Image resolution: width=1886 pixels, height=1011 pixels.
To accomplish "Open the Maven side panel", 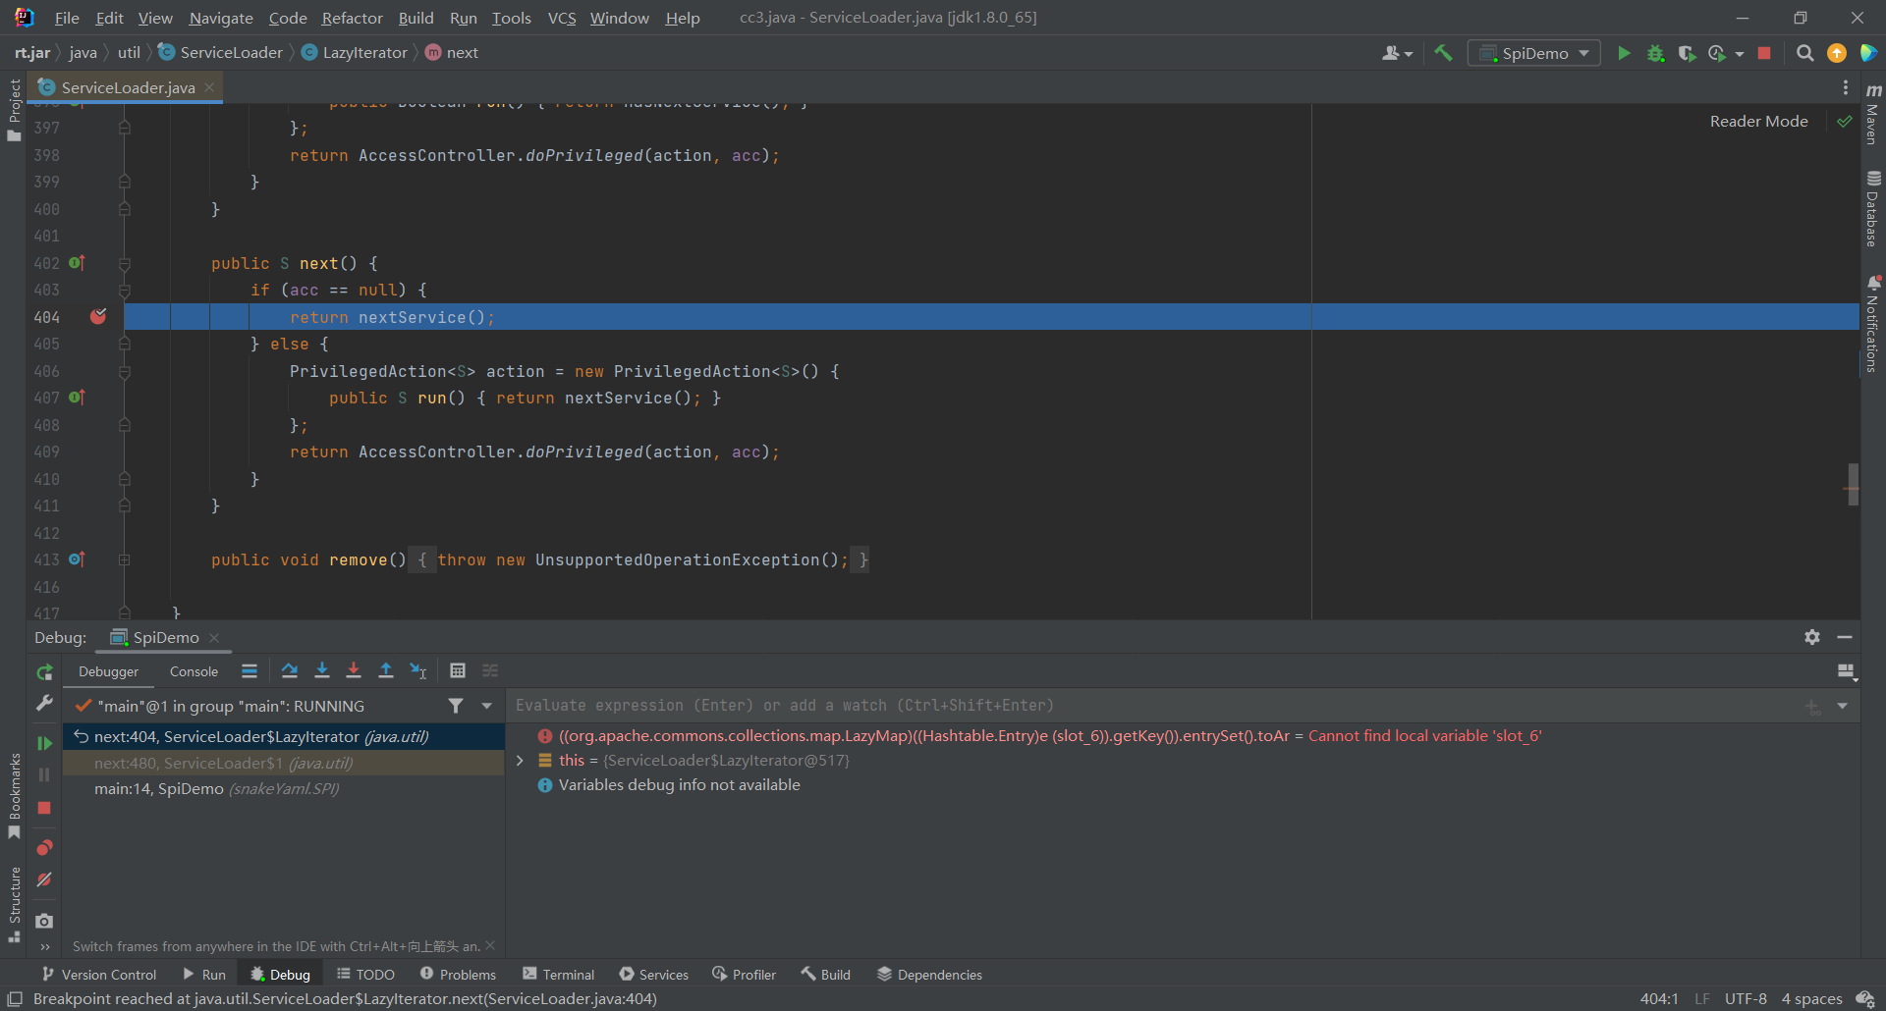I will click(x=1873, y=114).
